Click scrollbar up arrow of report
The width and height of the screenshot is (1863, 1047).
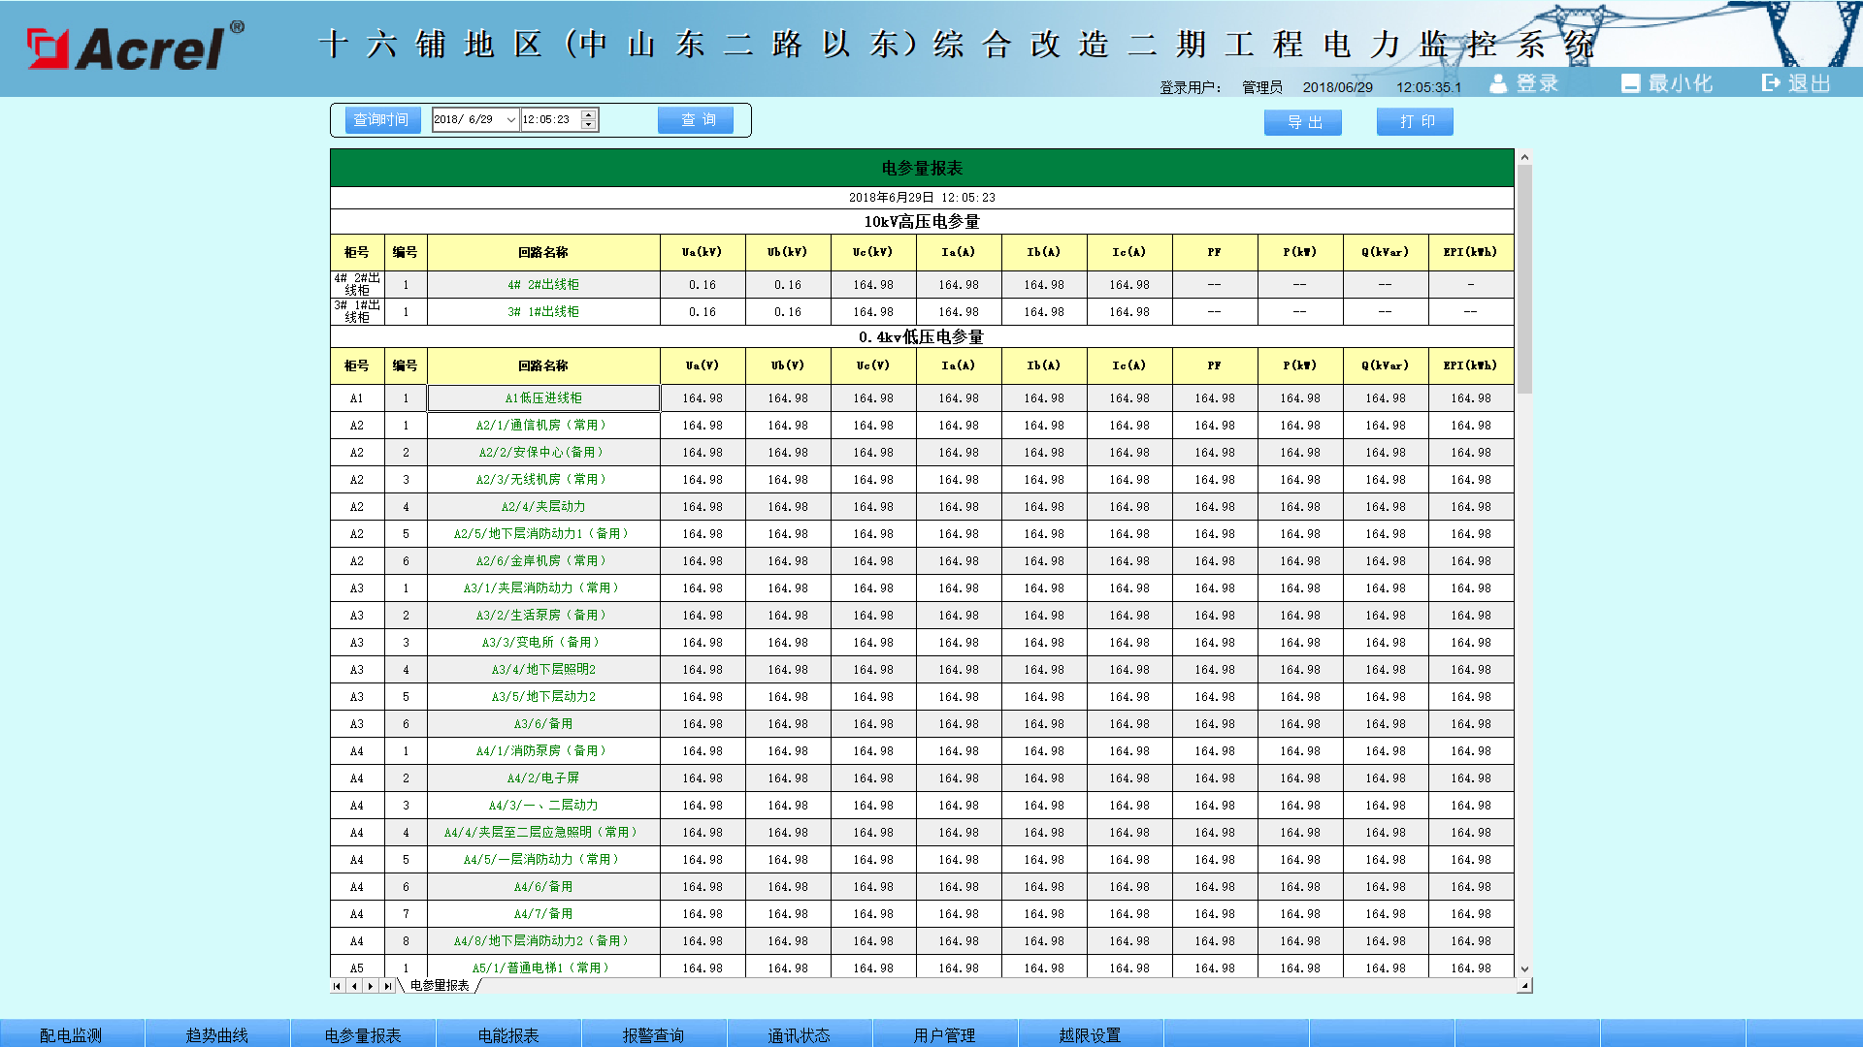point(1524,157)
